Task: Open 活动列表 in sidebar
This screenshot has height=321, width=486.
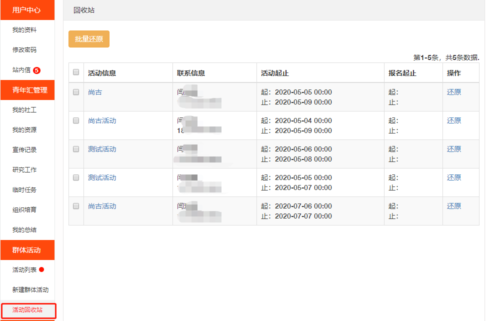Action: click(x=24, y=270)
